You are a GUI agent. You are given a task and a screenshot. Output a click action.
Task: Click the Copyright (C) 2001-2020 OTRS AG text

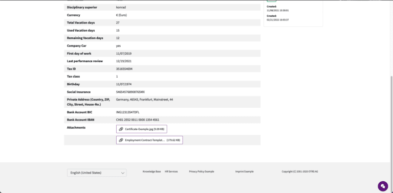(300, 172)
